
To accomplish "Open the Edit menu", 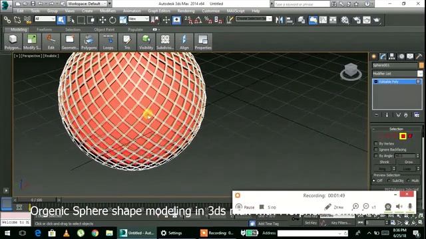I will (21, 11).
